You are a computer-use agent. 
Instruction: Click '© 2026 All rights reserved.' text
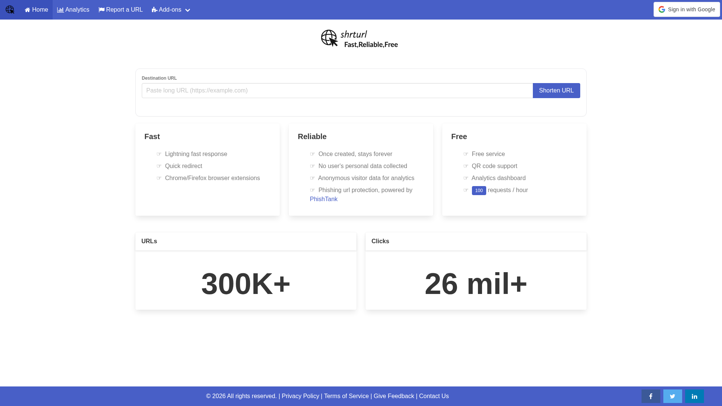tap(241, 396)
